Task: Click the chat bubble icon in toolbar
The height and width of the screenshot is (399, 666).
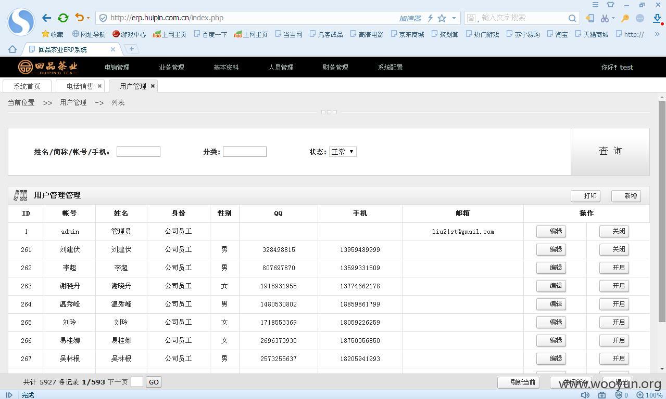Action: click(x=640, y=18)
